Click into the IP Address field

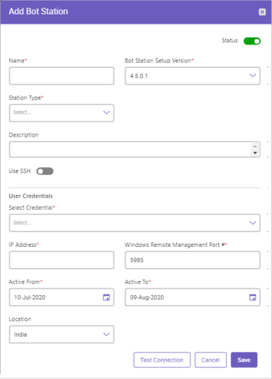[61, 260]
